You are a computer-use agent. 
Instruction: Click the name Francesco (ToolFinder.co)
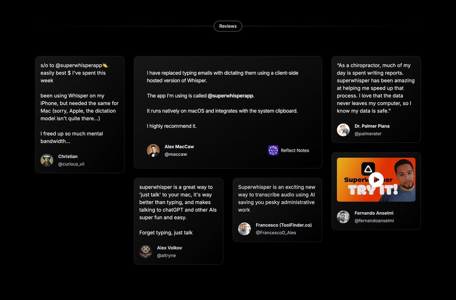tap(284, 225)
